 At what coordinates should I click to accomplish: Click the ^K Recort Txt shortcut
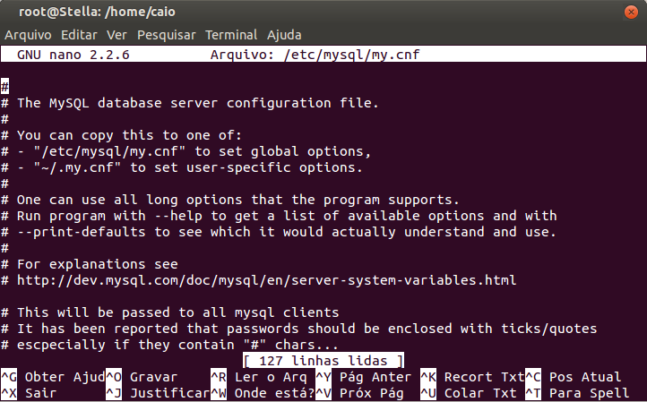pyautogui.click(x=472, y=377)
